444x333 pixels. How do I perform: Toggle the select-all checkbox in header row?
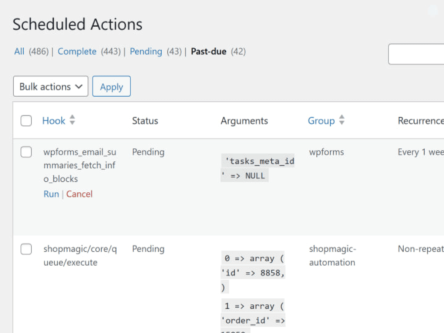(26, 121)
